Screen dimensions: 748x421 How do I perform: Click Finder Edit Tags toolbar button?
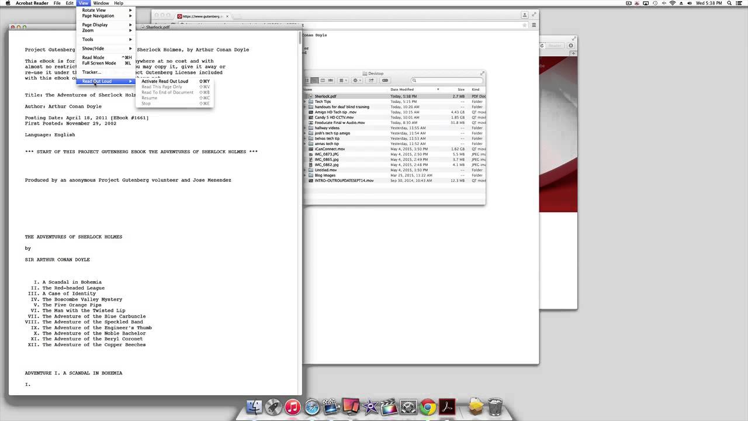point(385,80)
